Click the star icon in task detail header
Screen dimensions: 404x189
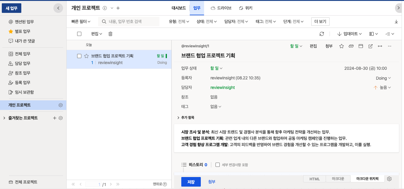pos(341,46)
